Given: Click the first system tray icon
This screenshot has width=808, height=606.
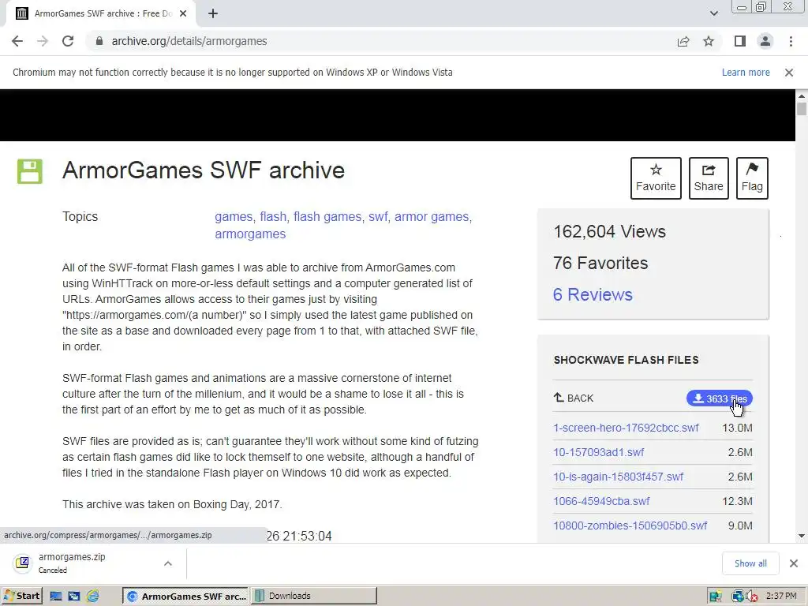Looking at the screenshot, I should tap(715, 597).
